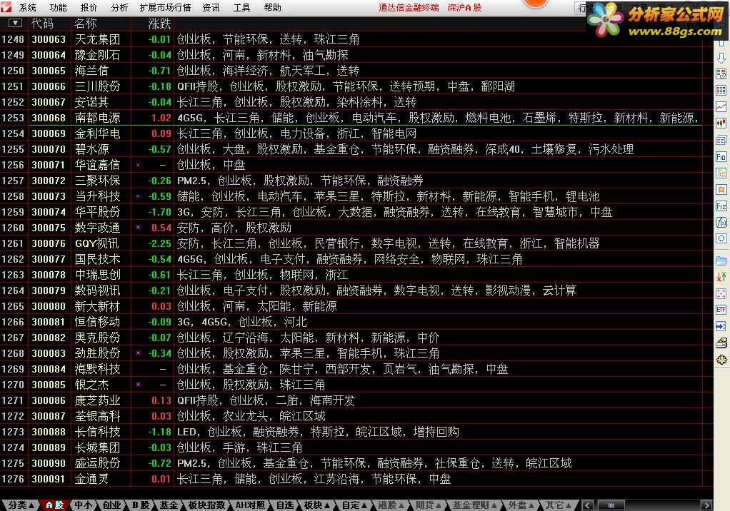Open the 系统 menu
The height and width of the screenshot is (511, 730).
click(27, 7)
